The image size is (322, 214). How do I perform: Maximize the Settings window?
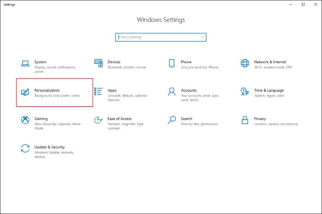coord(303,4)
